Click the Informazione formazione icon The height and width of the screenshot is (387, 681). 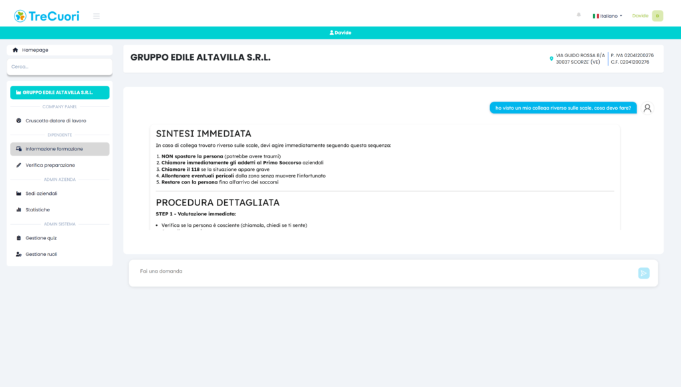tap(19, 149)
